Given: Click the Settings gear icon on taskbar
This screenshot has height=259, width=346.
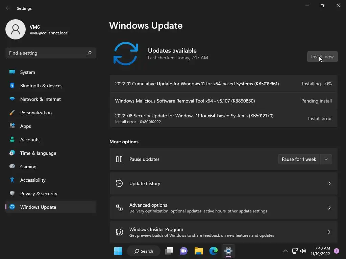Looking at the screenshot, I should click(228, 251).
